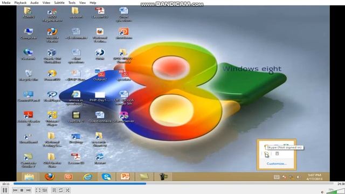This screenshot has width=345, height=194.
Task: Open the orange camera app on taskbar
Action: [x=68, y=177]
